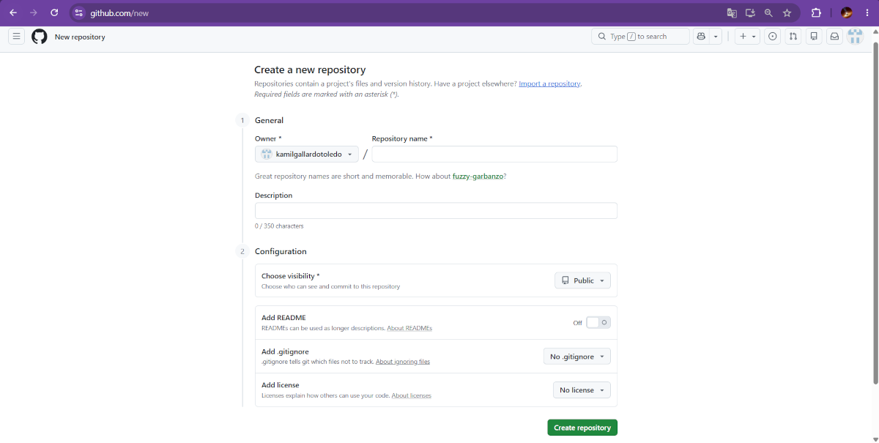Expand the owner kamilgallardotoledo dropdown

[307, 155]
